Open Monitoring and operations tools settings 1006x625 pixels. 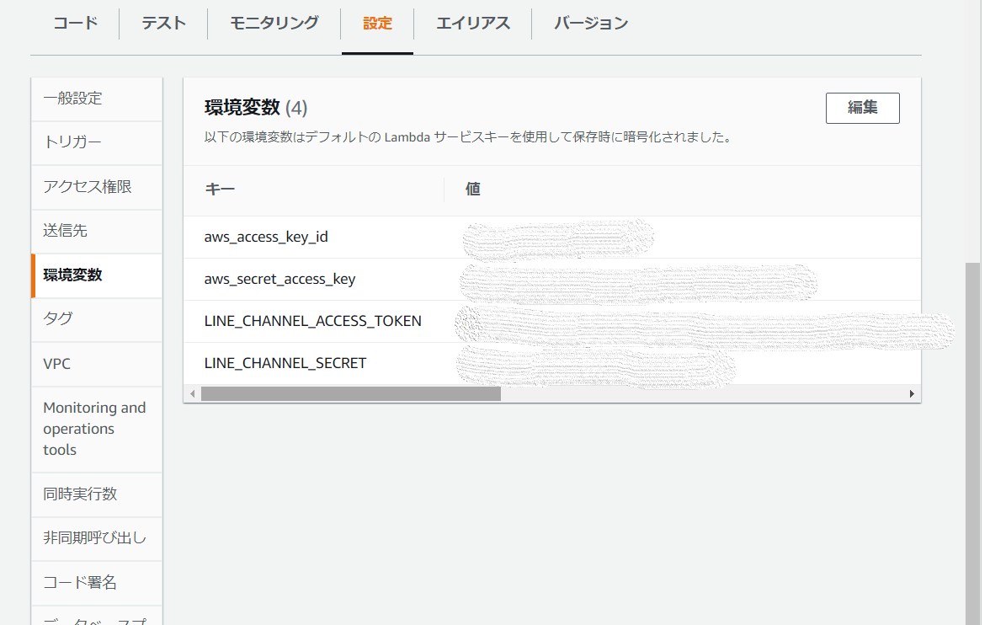pos(92,428)
